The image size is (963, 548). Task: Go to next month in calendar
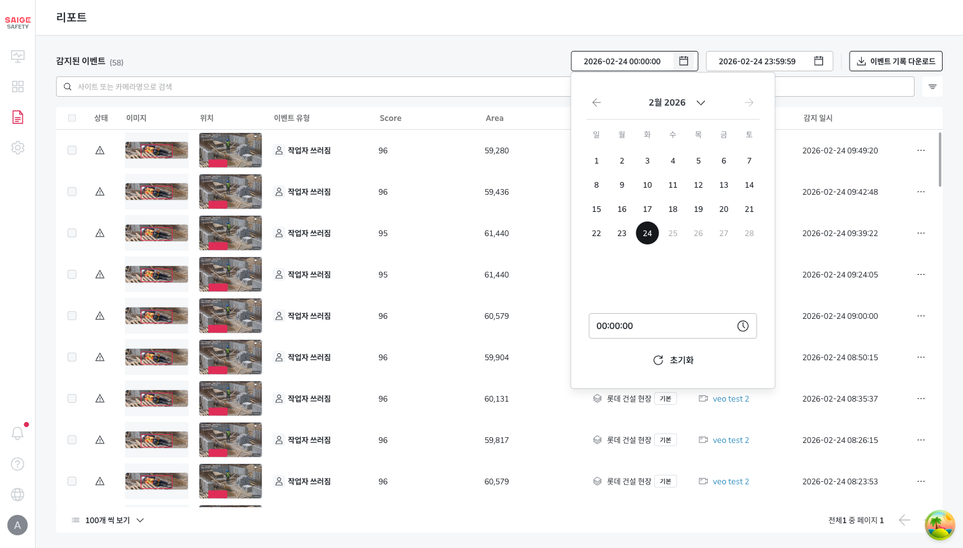coord(749,102)
